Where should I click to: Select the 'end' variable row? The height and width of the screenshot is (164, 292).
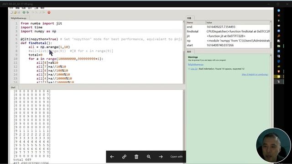228,27
